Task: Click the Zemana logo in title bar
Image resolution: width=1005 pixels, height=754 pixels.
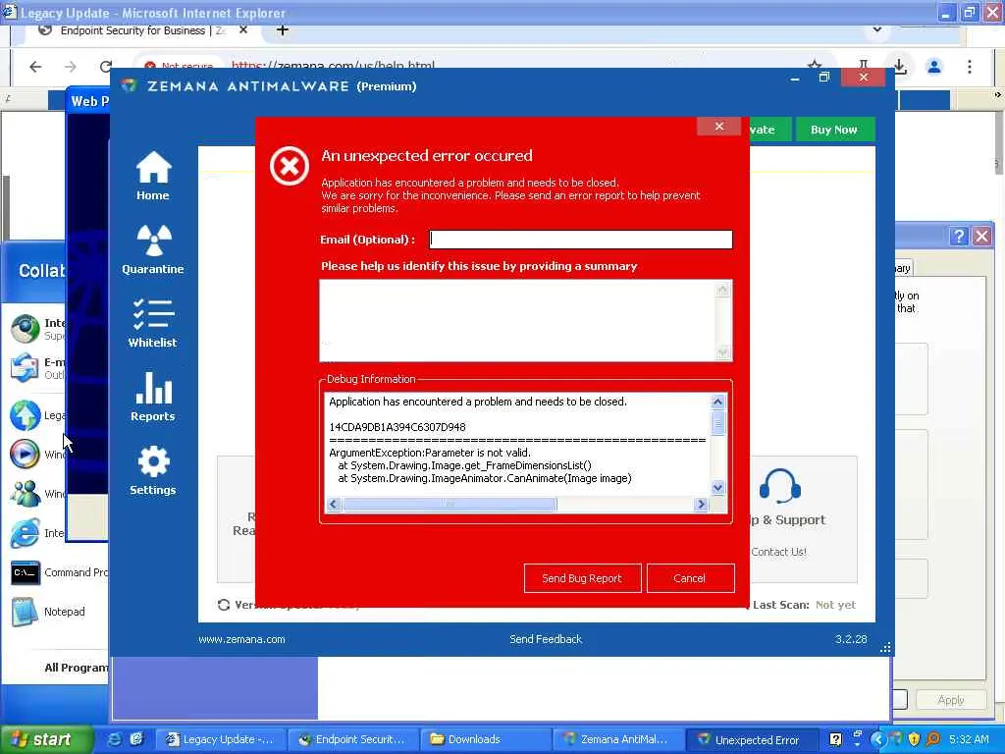Action: pos(130,86)
